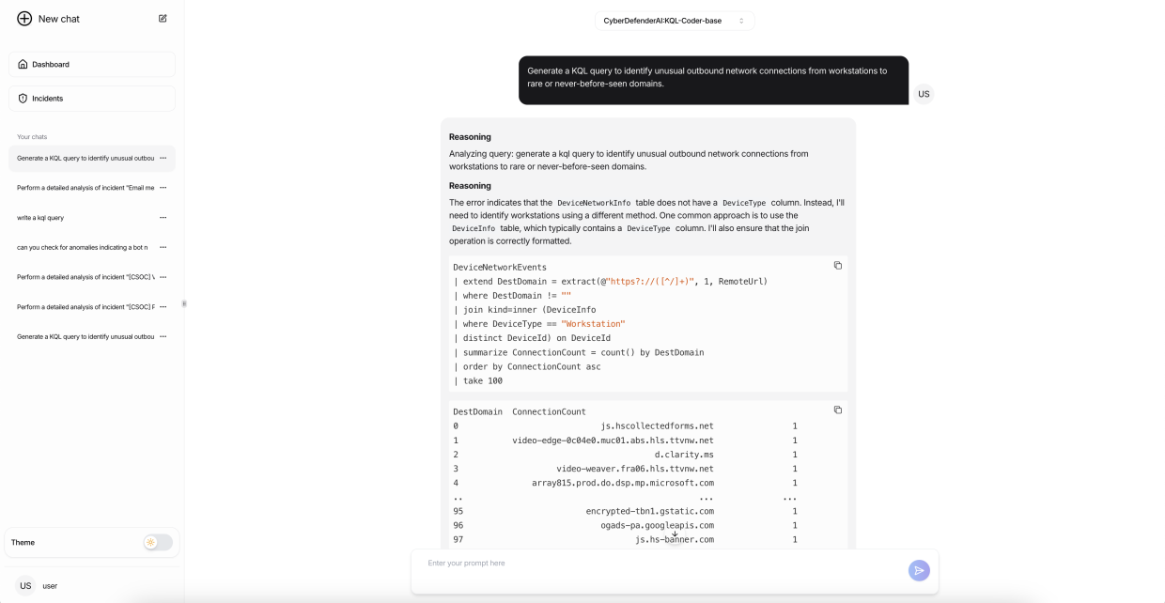Open options menu for 'write a kql query' chat

(163, 218)
